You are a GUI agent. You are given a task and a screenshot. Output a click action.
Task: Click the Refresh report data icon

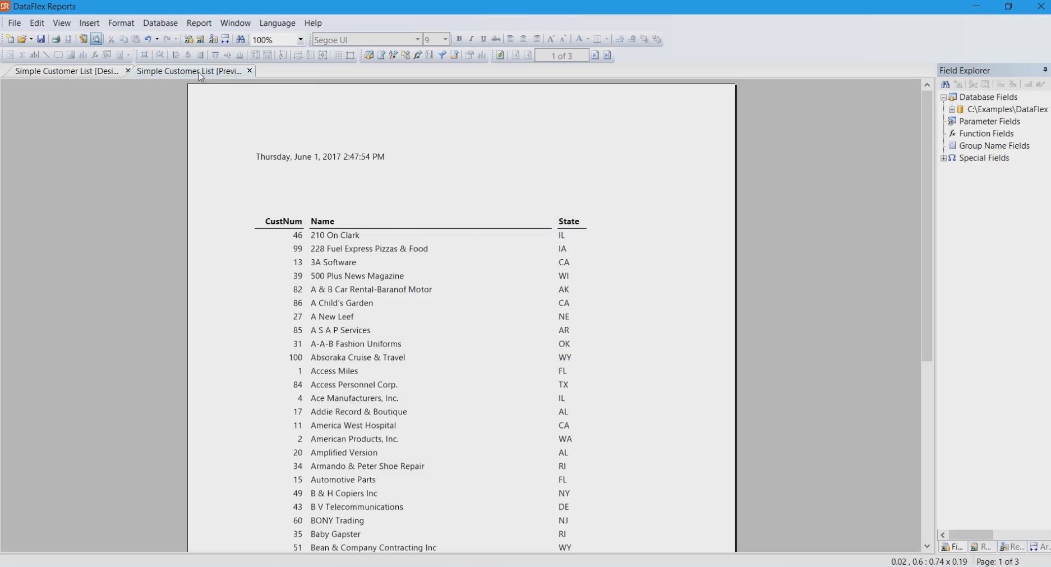[500, 56]
